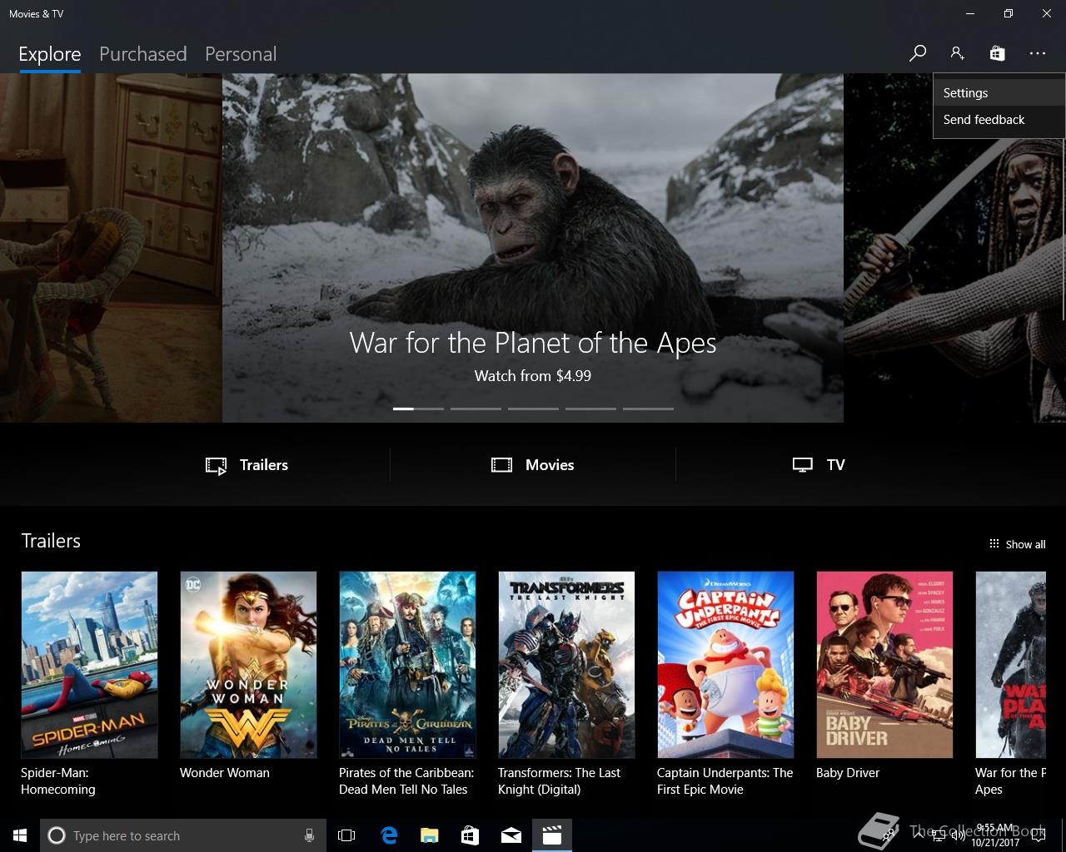The height and width of the screenshot is (852, 1066).
Task: Switch to the Explore tab
Action: point(50,54)
